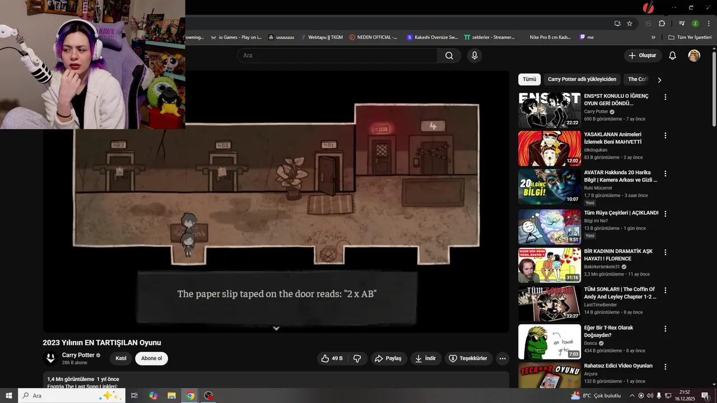
Task: Share the video with Paylaş
Action: coord(388,358)
